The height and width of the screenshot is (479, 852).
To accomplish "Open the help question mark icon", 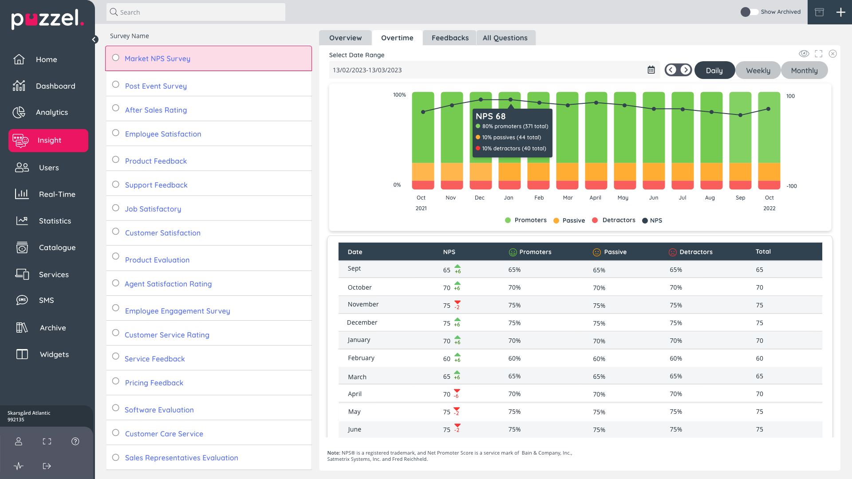I will 75,441.
